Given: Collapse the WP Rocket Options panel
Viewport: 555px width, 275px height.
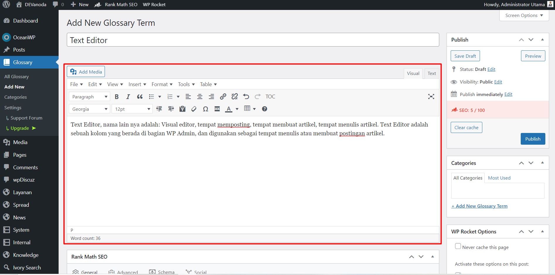Looking at the screenshot, I should [x=542, y=231].
